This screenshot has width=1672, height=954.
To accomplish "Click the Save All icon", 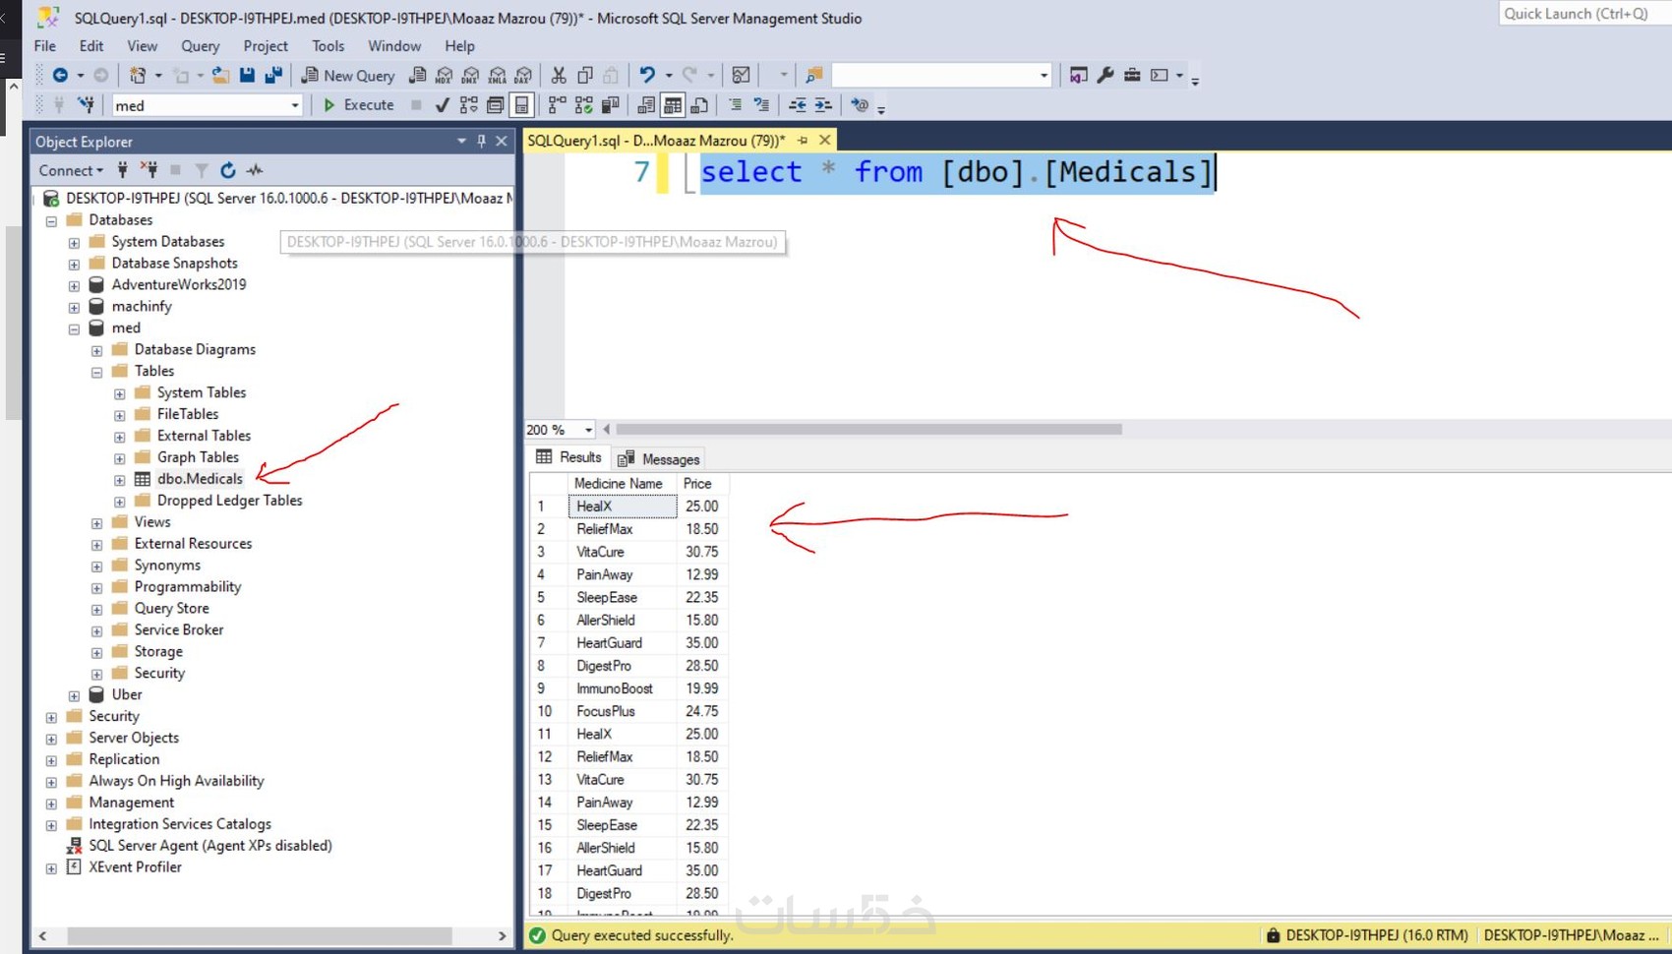I will 273,75.
